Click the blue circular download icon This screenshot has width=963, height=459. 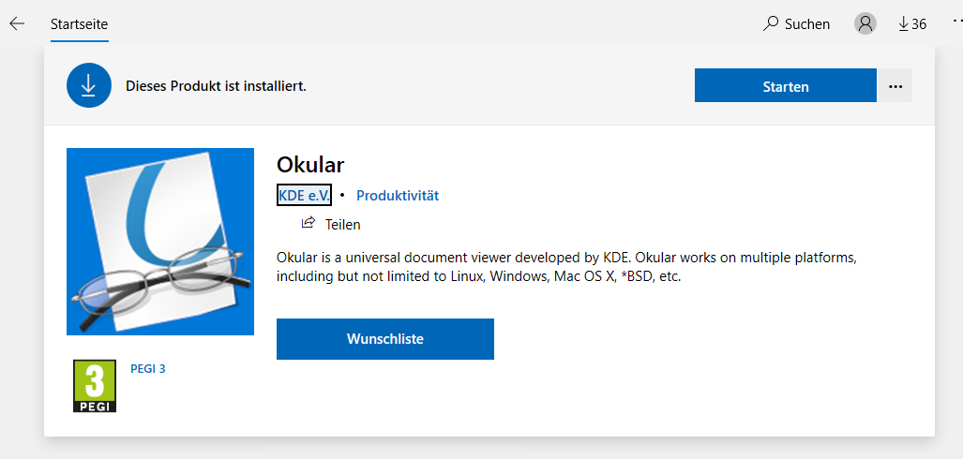[88, 85]
